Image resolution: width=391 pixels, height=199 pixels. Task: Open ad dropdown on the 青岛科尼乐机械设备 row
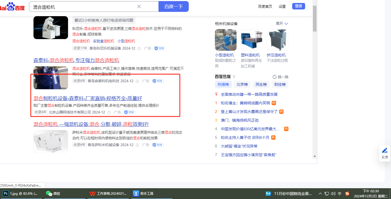[x=139, y=49]
